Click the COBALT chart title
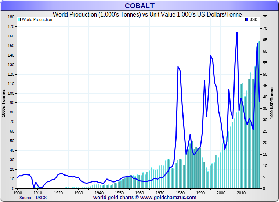This screenshot has height=202, width=279. tap(139, 6)
